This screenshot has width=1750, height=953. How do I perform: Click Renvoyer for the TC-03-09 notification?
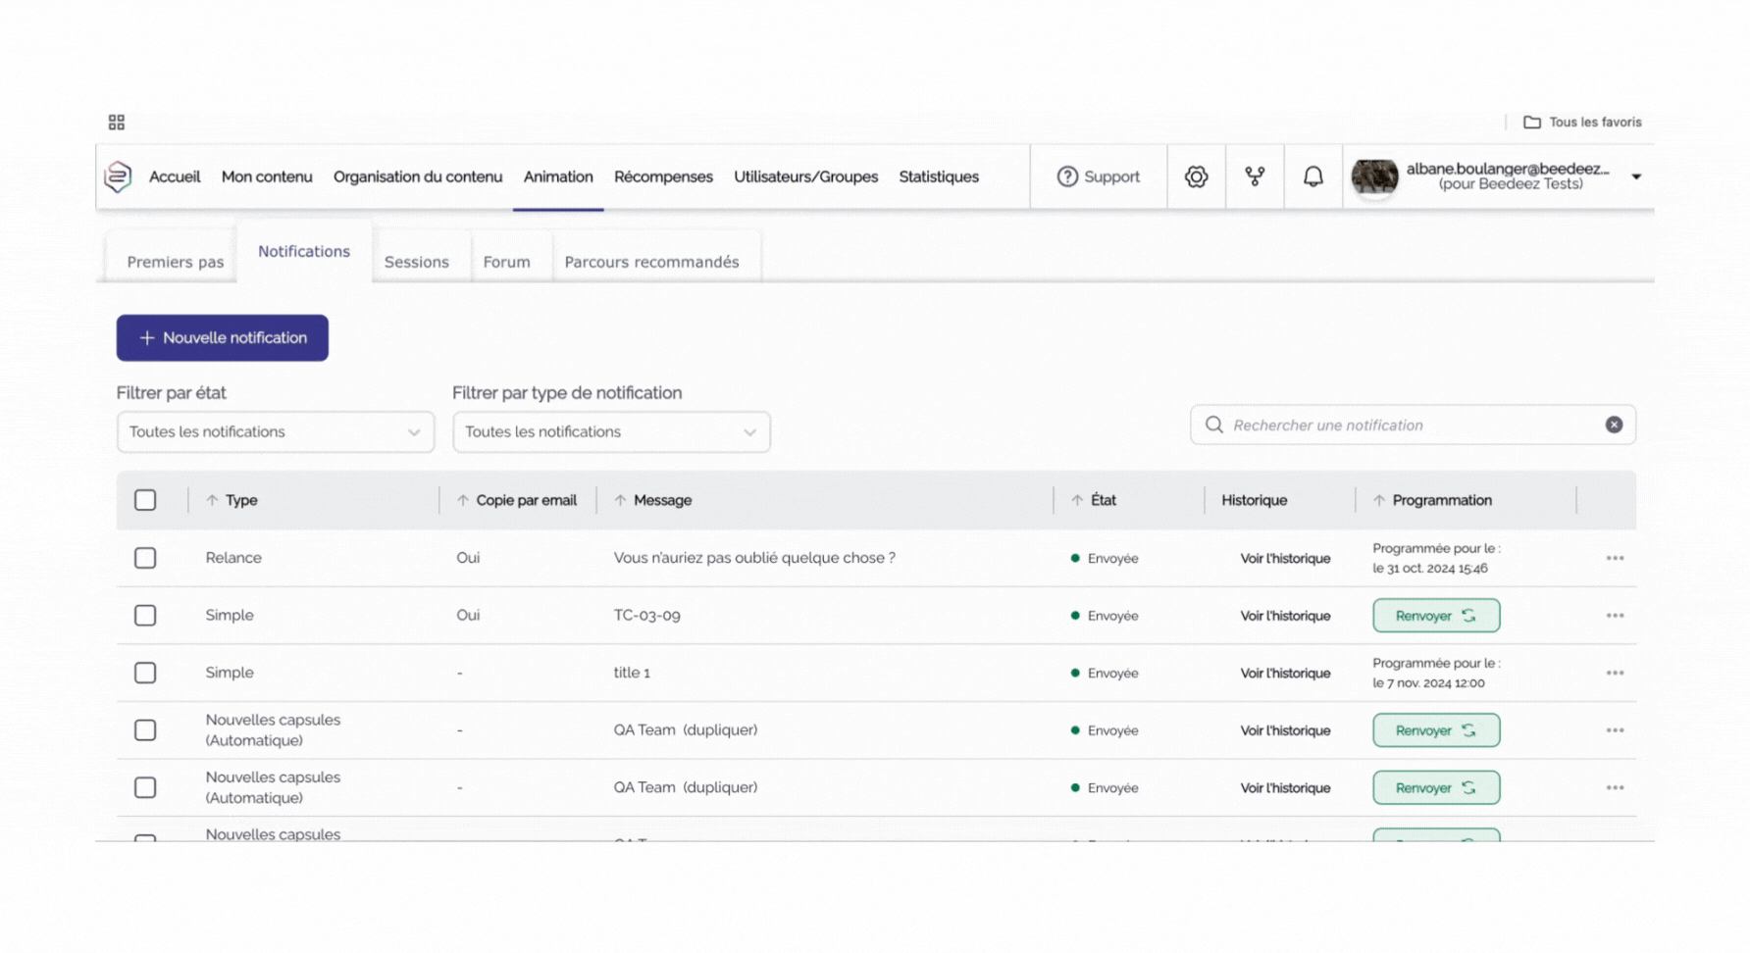point(1435,616)
